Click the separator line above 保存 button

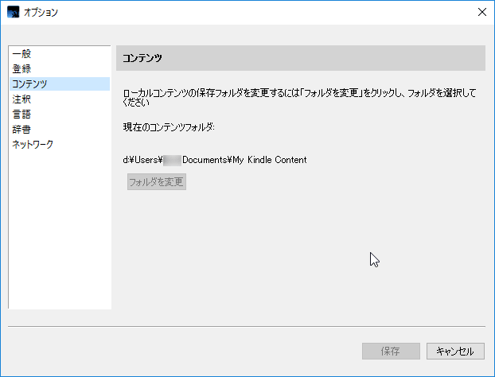click(x=246, y=326)
